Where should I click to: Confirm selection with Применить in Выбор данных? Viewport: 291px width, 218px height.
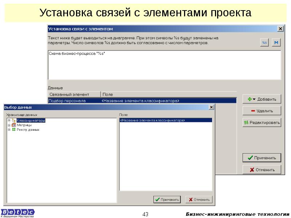pos(167,199)
